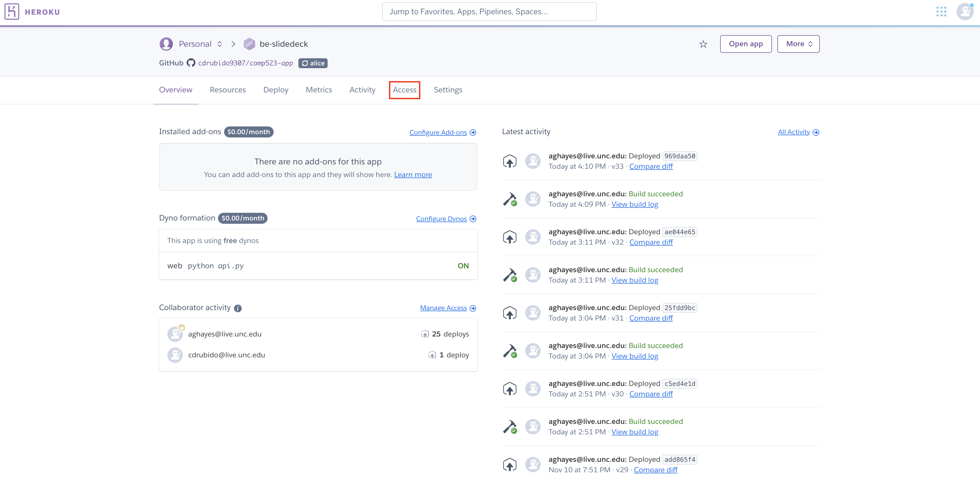Click the arrow icon beside Configure Add-ons
980x486 pixels.
pyautogui.click(x=473, y=132)
